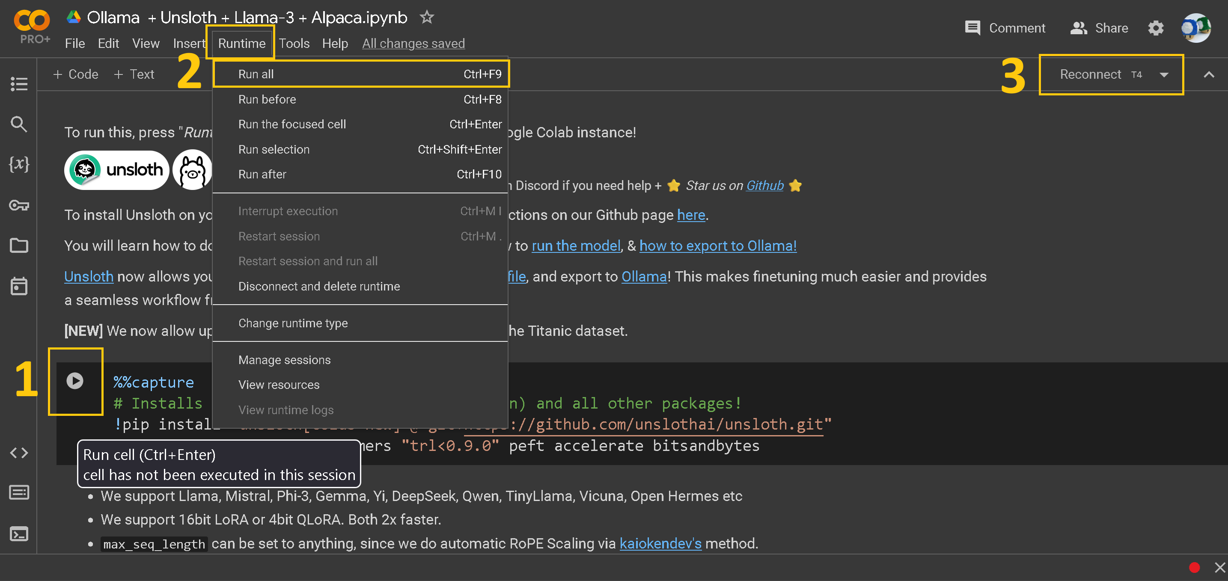1228x581 pixels.
Task: Collapse the header with the up chevron
Action: point(1208,75)
